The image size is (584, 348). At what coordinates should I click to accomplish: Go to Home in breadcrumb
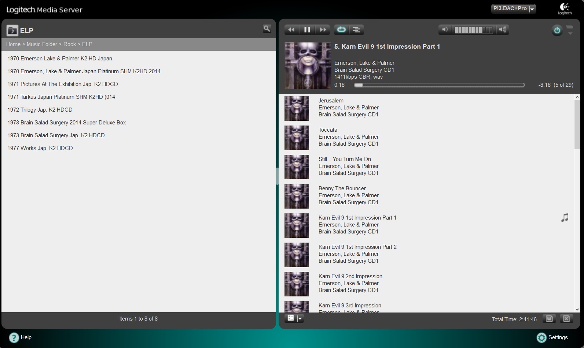[x=13, y=44]
